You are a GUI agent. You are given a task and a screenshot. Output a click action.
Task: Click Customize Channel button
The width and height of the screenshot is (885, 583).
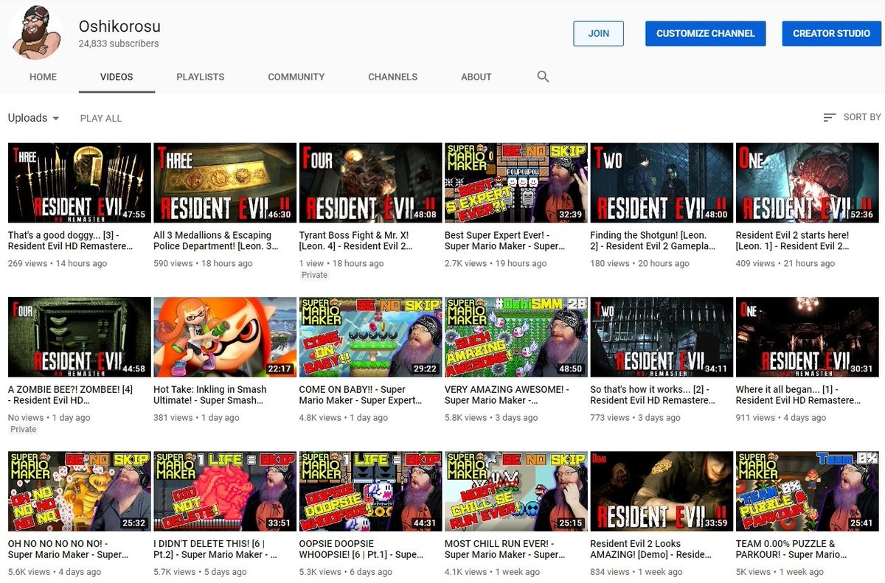706,33
